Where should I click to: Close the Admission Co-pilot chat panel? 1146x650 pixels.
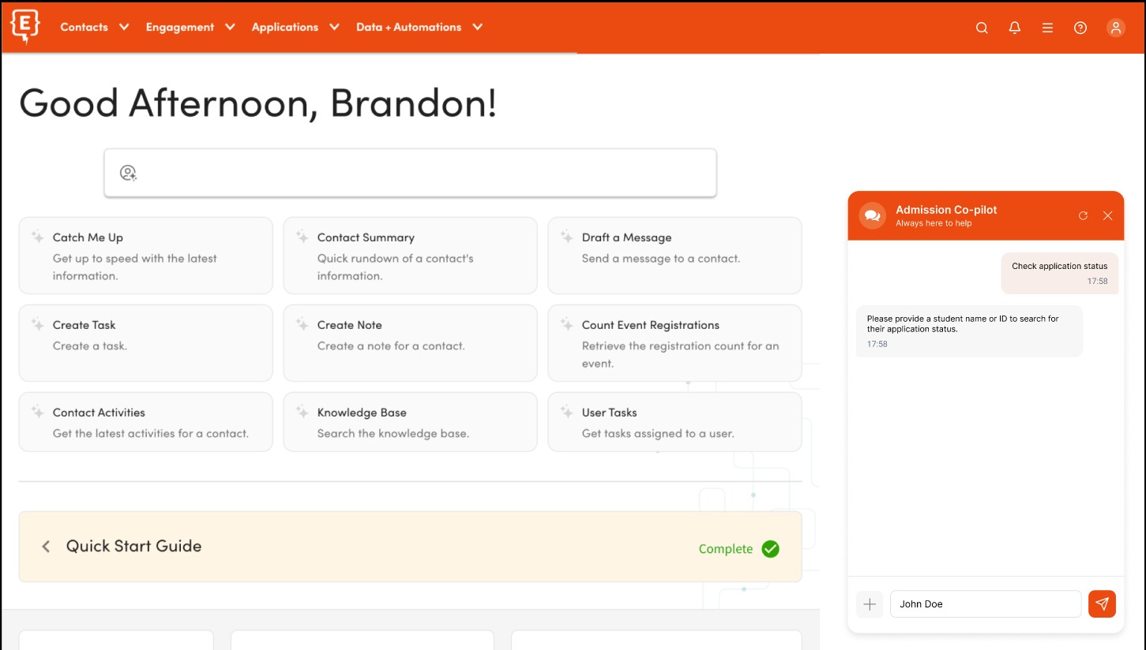tap(1107, 215)
